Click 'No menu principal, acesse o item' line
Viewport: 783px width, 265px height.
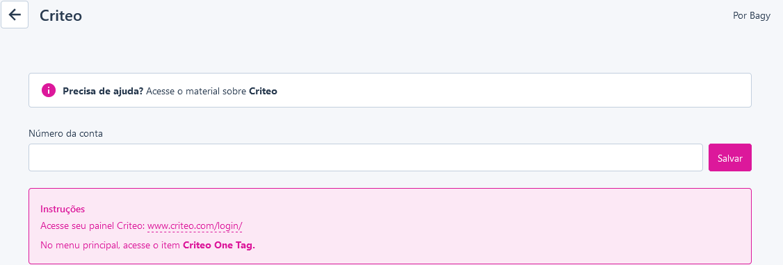pyautogui.click(x=111, y=246)
